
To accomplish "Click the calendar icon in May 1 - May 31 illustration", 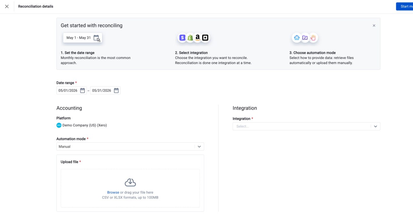I will 96,38.
